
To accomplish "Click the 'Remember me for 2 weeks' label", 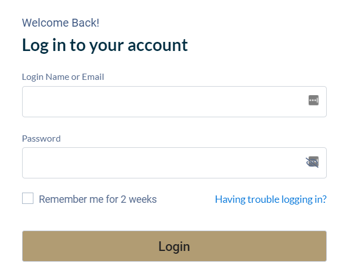I will [x=98, y=199].
